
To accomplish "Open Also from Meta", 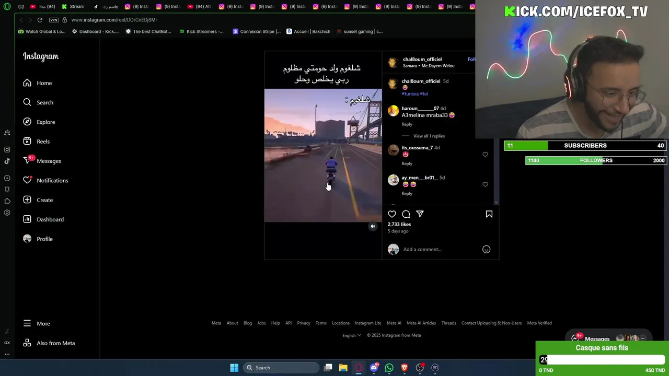I will (49, 343).
